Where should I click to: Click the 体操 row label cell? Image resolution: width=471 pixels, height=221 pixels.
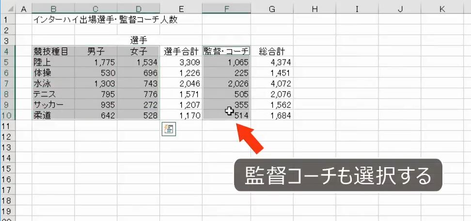click(53, 72)
